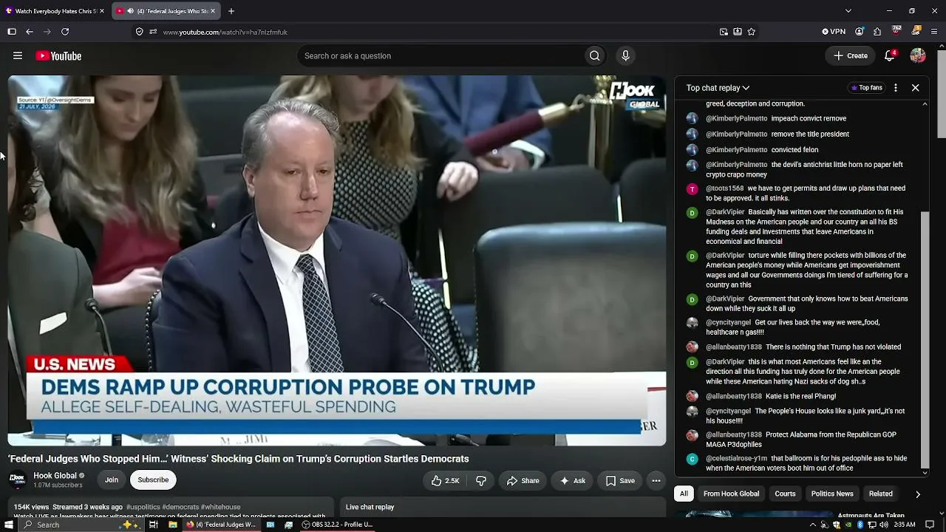The image size is (946, 532).
Task: Open the Hook Global channel avatar
Action: click(17, 480)
